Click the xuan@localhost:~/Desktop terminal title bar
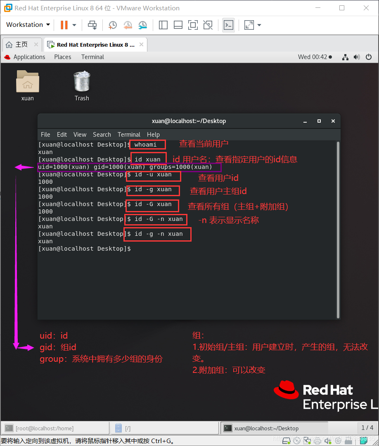The height and width of the screenshot is (446, 379). [x=189, y=121]
